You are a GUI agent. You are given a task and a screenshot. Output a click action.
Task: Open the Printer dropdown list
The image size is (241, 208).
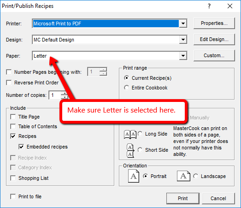point(183,24)
